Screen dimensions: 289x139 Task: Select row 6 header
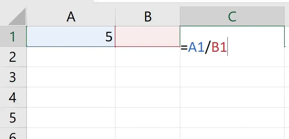click(x=13, y=134)
